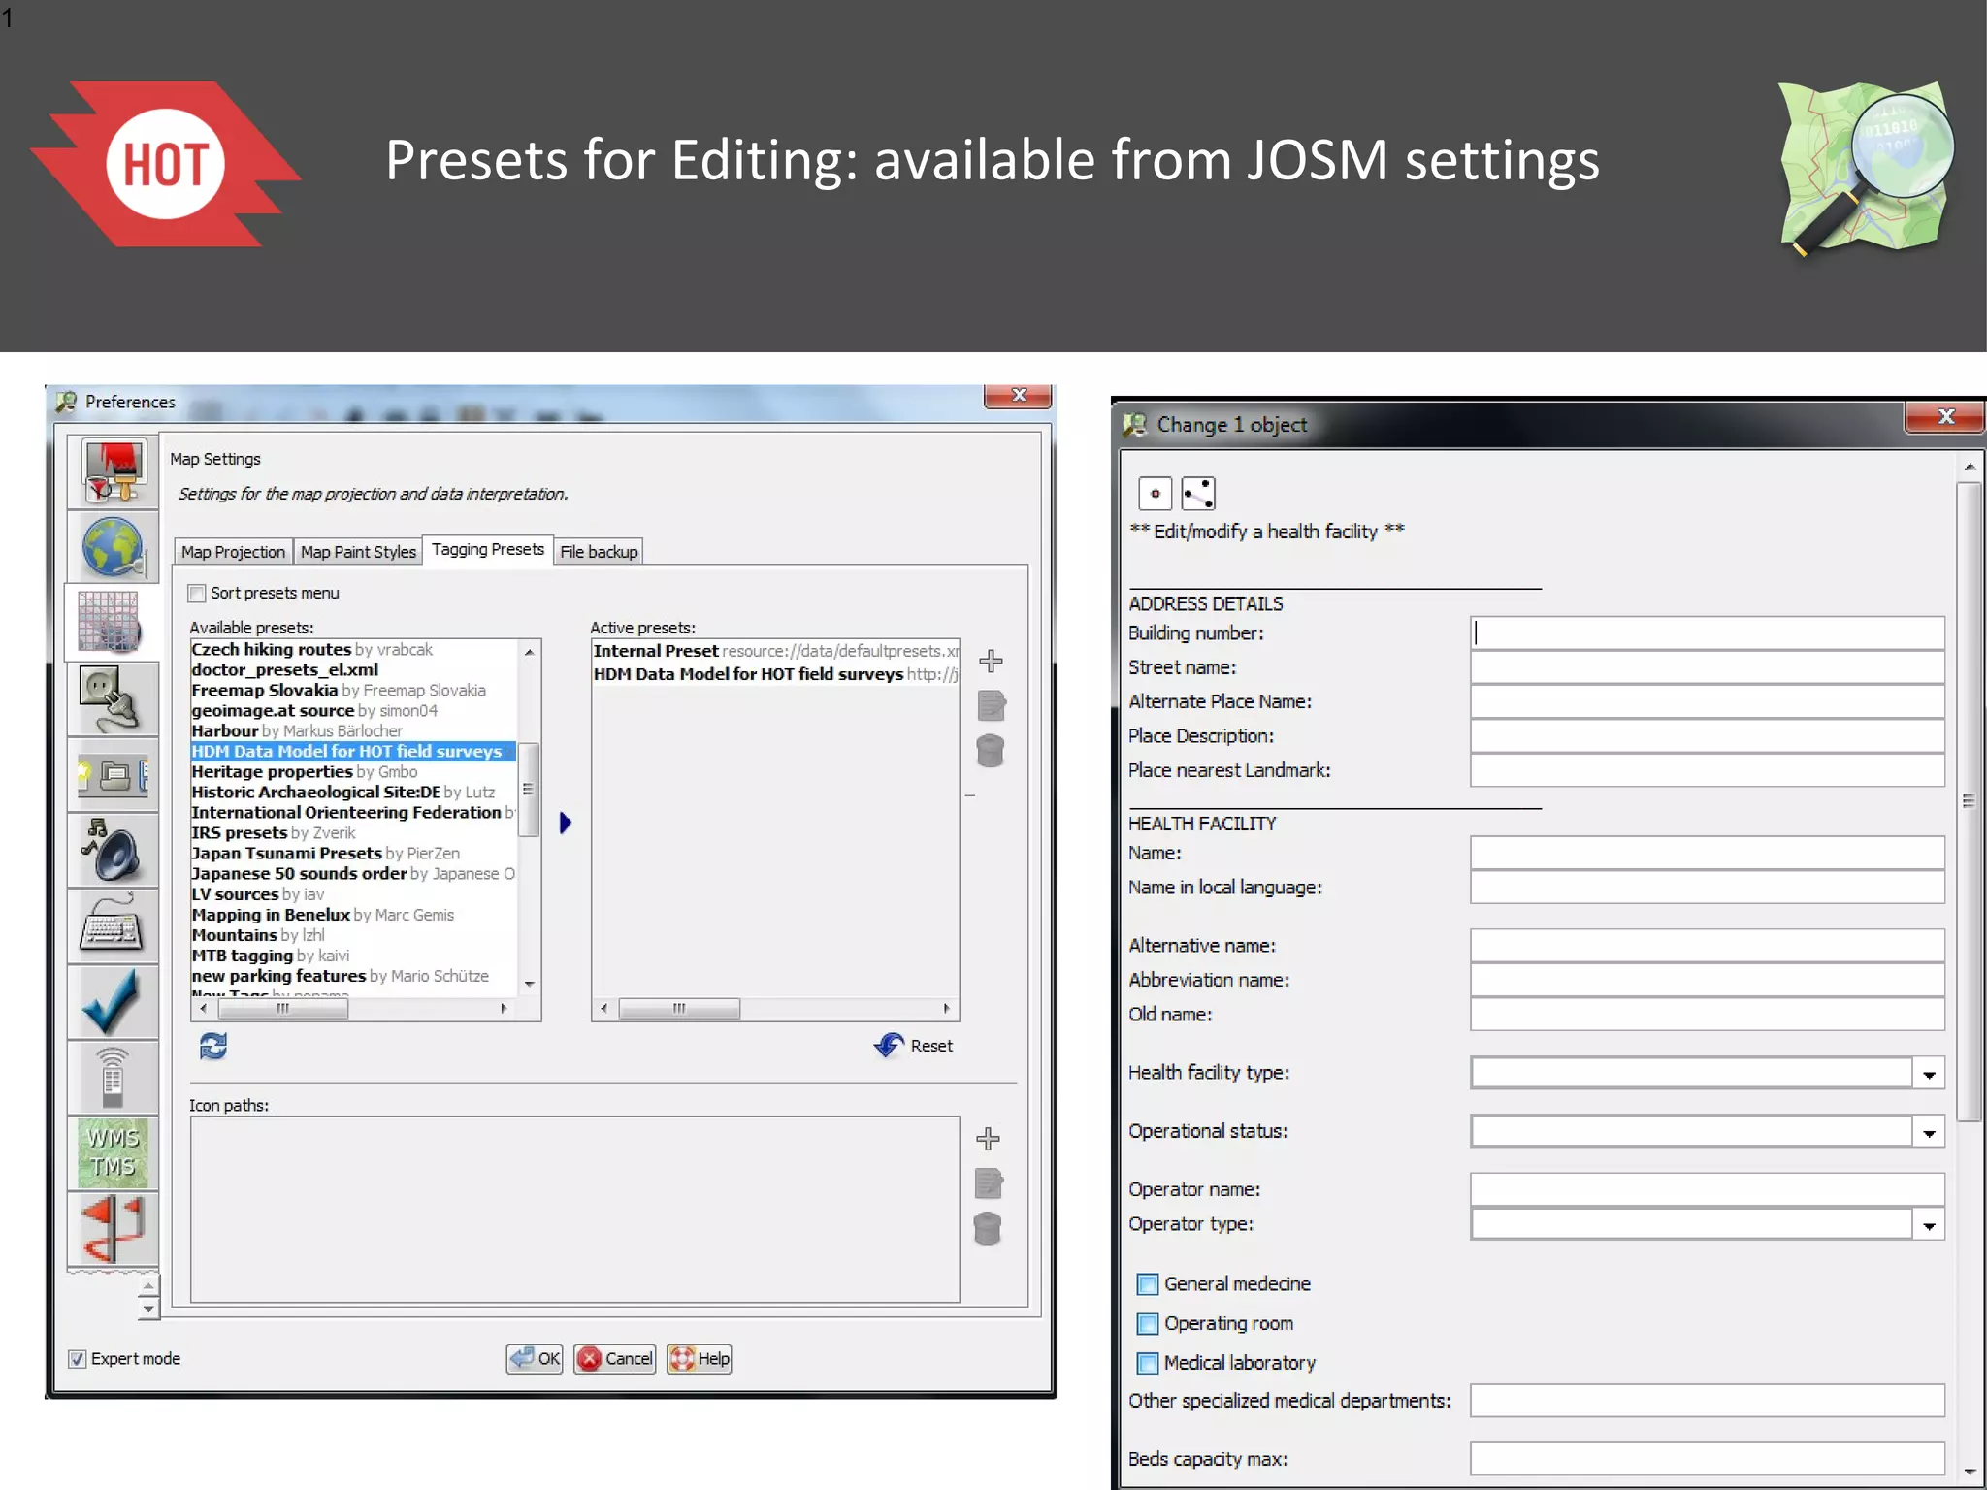Select the node type icon in Change object dialog
This screenshot has height=1490, width=1987.
(1155, 494)
